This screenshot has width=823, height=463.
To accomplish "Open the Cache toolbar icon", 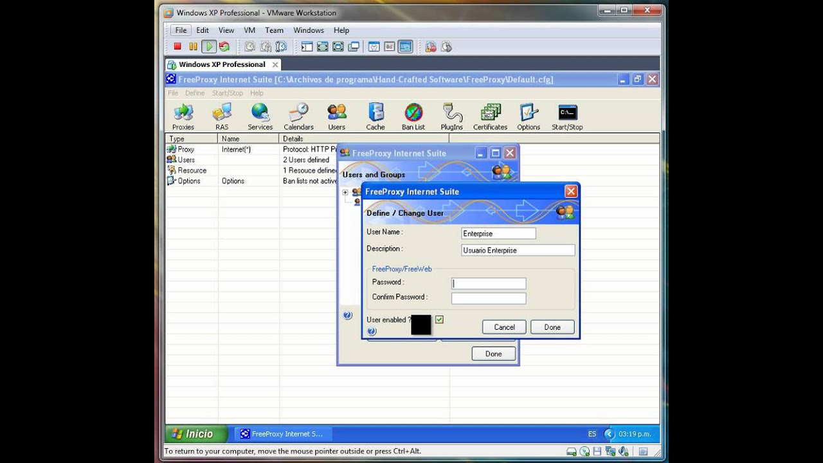I will click(375, 117).
